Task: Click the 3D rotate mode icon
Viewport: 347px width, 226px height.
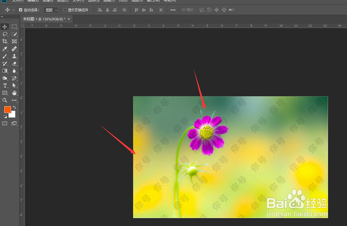Action: click(202, 10)
